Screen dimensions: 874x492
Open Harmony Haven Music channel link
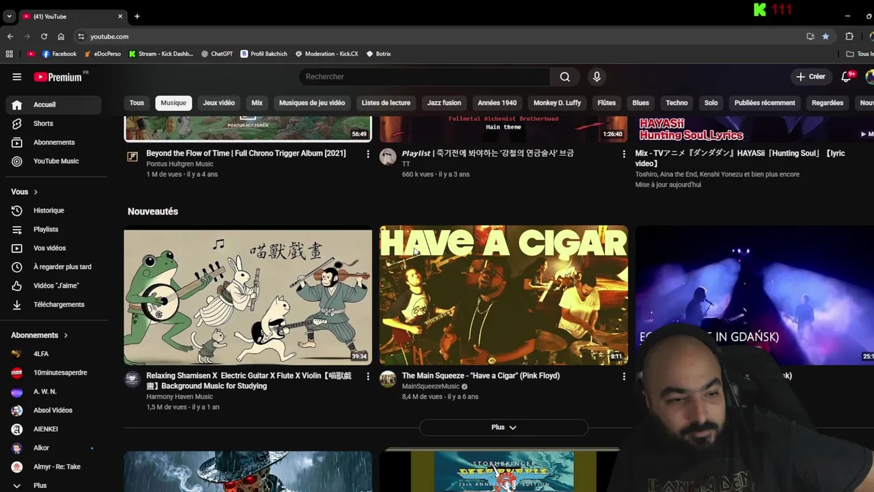(x=180, y=396)
